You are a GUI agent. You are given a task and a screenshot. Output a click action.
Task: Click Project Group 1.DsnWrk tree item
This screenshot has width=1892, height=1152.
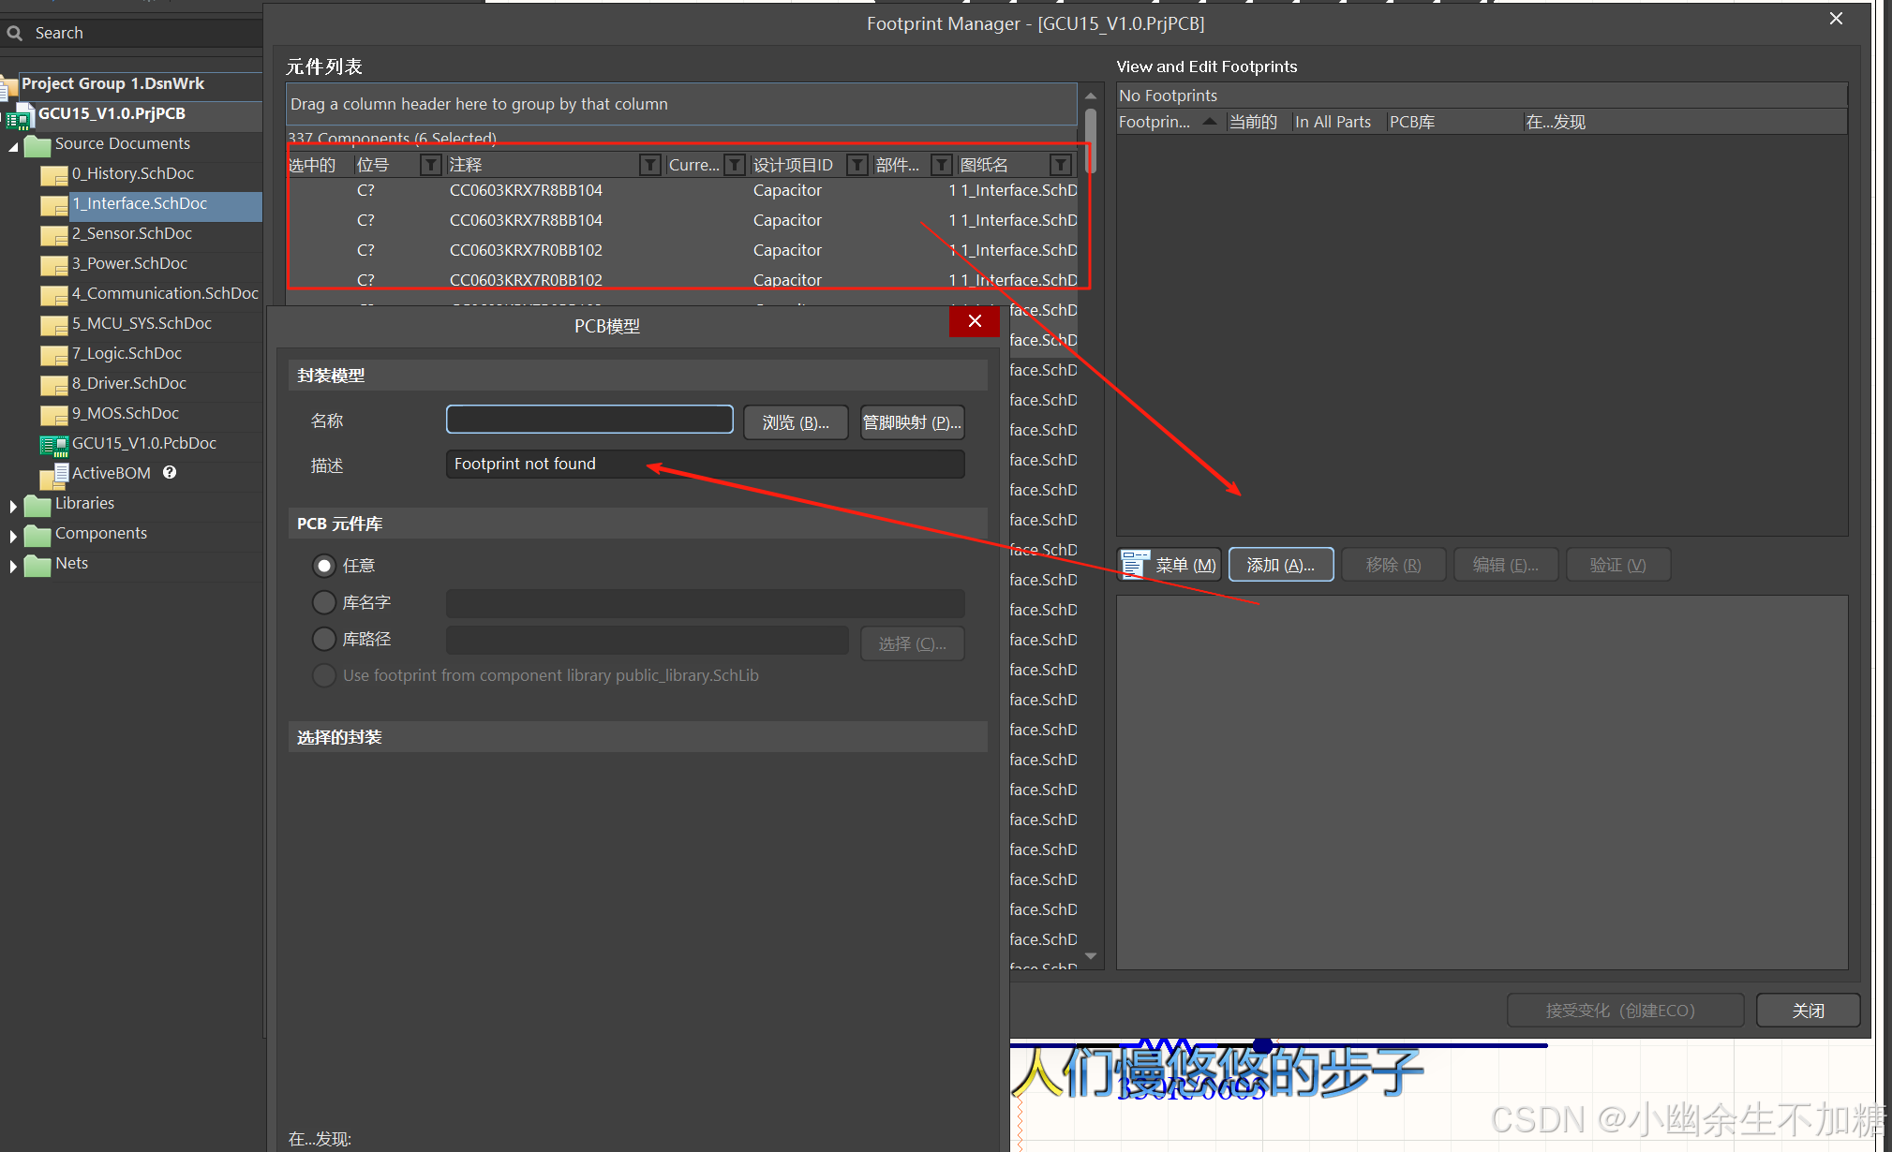pyautogui.click(x=112, y=83)
